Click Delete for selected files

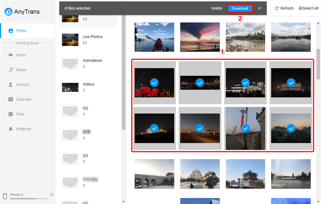click(217, 8)
